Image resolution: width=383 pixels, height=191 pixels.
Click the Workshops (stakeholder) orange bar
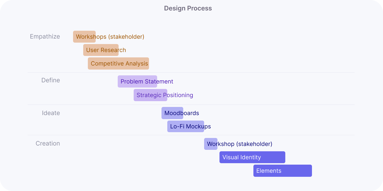(x=84, y=37)
